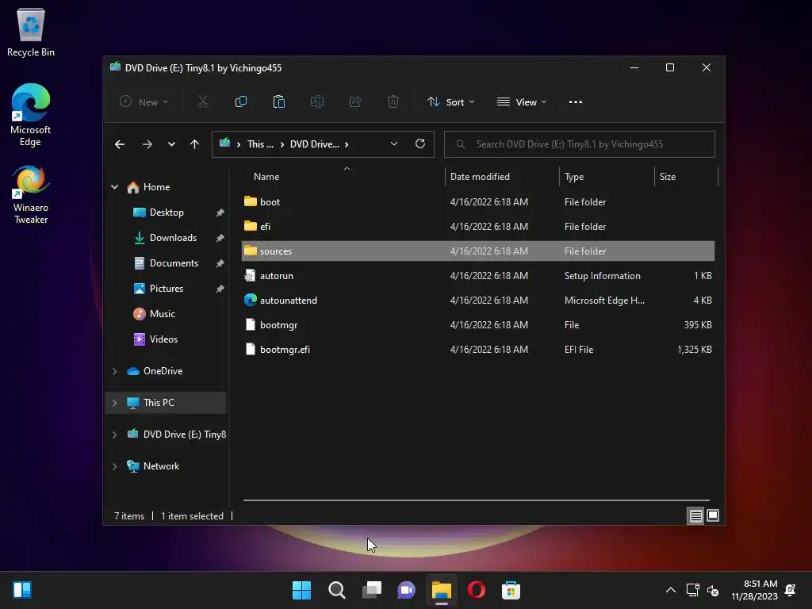This screenshot has width=812, height=609.
Task: Click File Explorer taskbar icon
Action: tap(441, 590)
